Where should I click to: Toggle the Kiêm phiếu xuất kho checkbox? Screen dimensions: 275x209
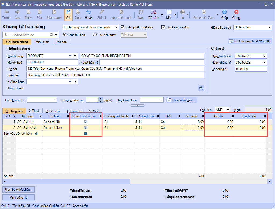[x=123, y=27]
